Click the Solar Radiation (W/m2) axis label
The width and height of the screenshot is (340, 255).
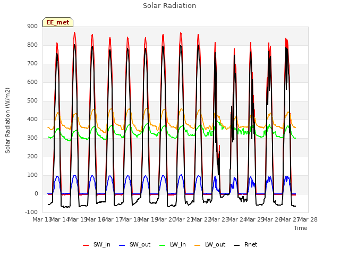(x=7, y=121)
